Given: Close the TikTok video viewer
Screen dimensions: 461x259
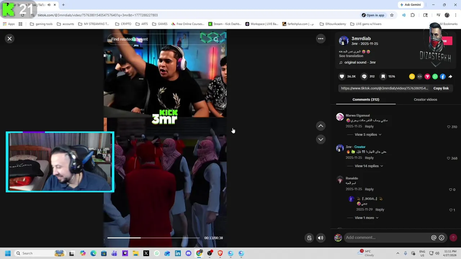Looking at the screenshot, I should [x=10, y=38].
